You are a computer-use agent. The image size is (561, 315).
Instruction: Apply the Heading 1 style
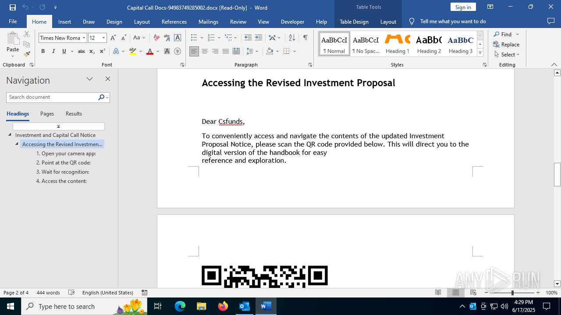(398, 44)
